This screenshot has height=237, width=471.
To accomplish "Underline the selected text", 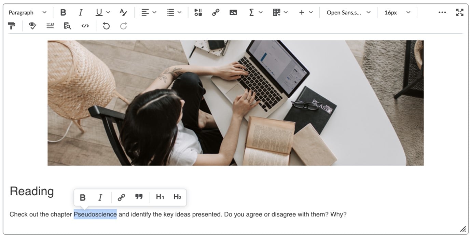I will [x=99, y=13].
